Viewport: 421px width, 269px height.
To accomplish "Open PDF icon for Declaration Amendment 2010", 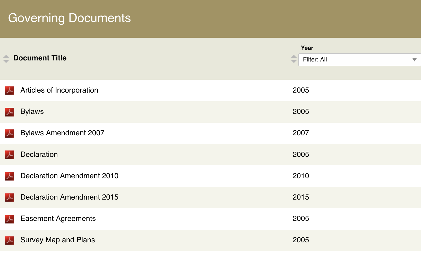I will click(10, 176).
